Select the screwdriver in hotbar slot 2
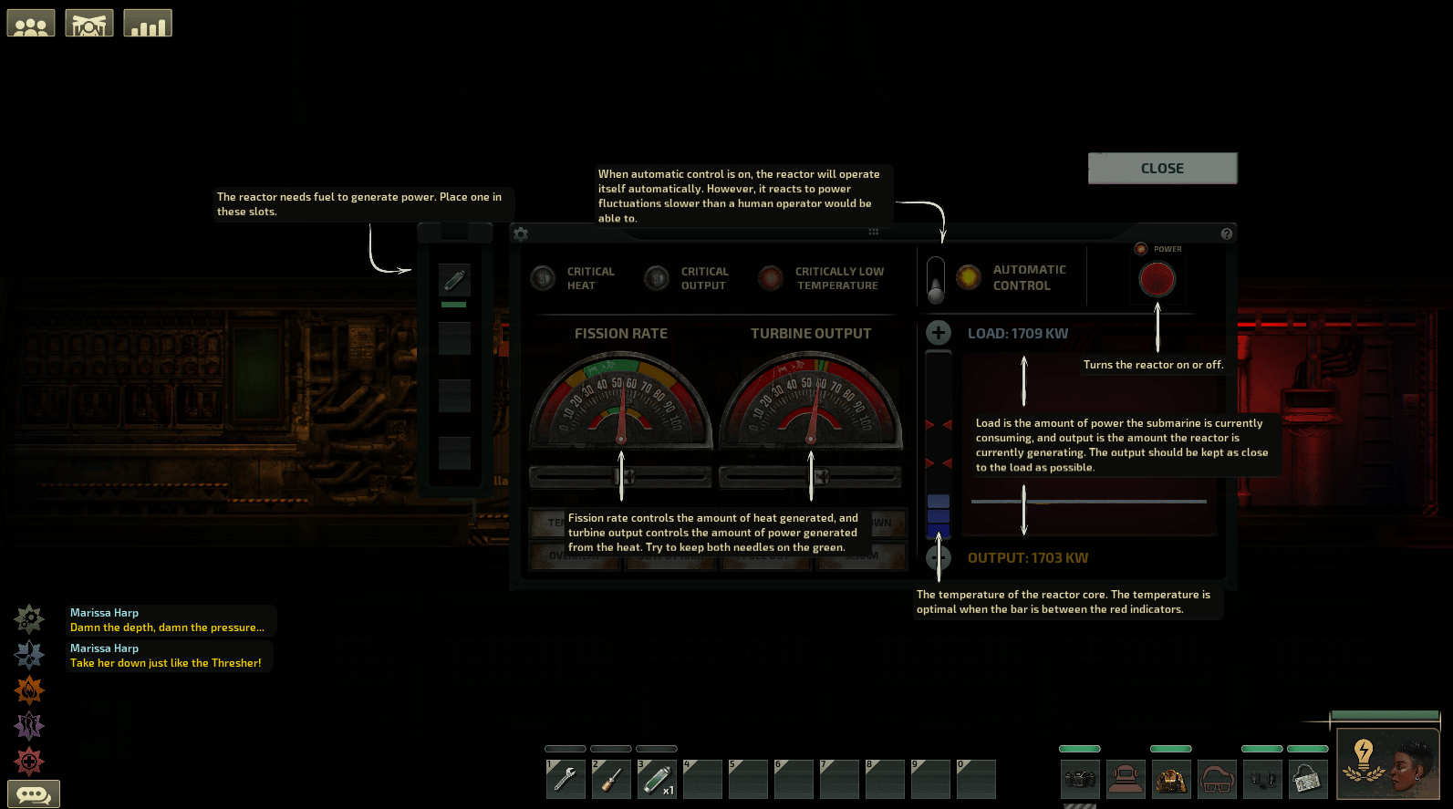This screenshot has height=809, width=1453. (x=611, y=779)
